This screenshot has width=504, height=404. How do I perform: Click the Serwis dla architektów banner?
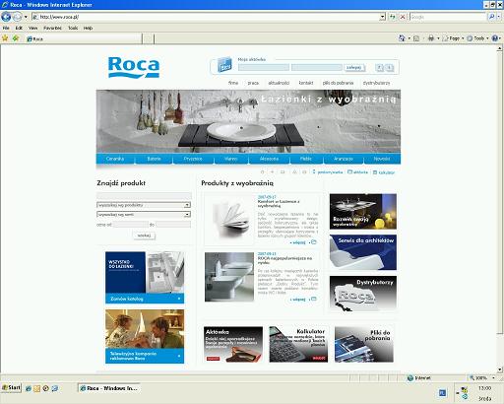point(363,252)
